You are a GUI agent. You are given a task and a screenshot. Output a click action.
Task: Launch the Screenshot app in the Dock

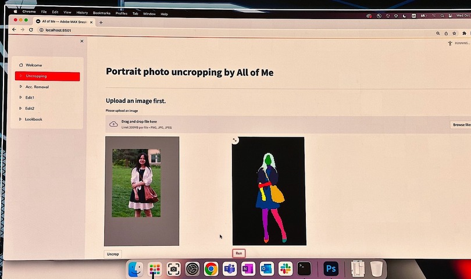pyautogui.click(x=173, y=269)
